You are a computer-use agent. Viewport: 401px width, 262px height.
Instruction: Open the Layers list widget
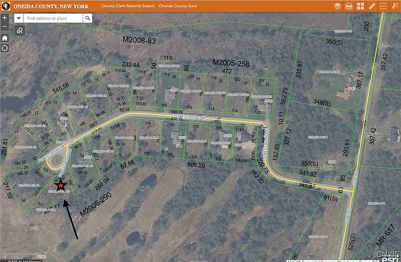pos(337,6)
